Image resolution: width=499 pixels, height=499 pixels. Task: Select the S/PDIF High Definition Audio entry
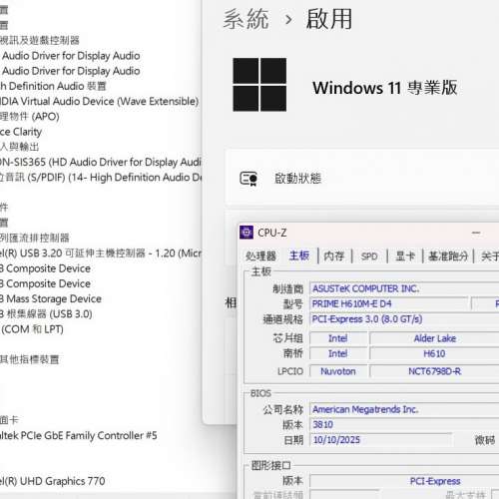[x=101, y=178]
